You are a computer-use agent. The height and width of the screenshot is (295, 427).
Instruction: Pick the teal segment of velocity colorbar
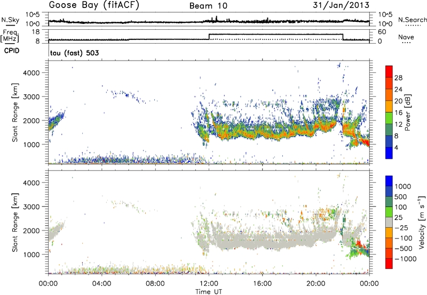coord(389,202)
